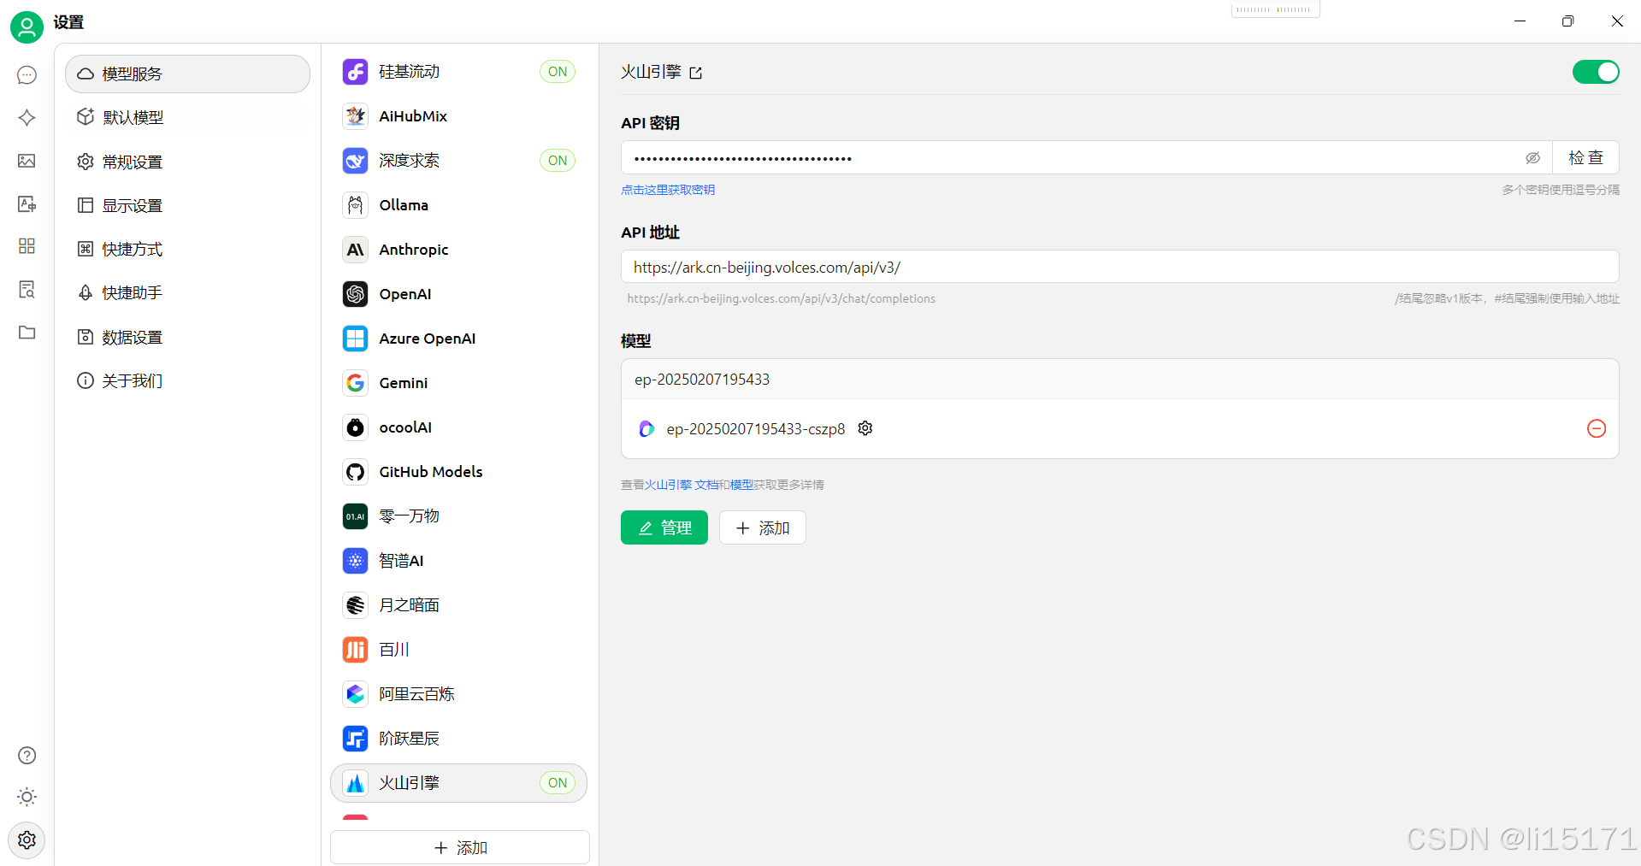The width and height of the screenshot is (1641, 866).
Task: Open 显示设置 settings section
Action: 187,206
